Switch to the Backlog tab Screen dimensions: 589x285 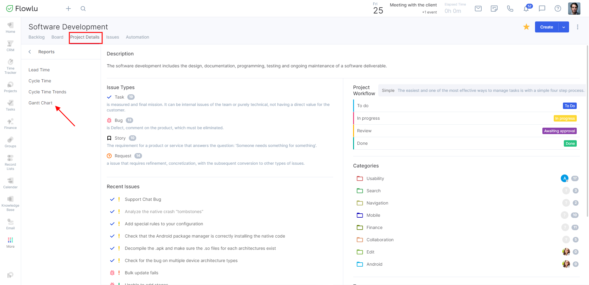click(37, 37)
